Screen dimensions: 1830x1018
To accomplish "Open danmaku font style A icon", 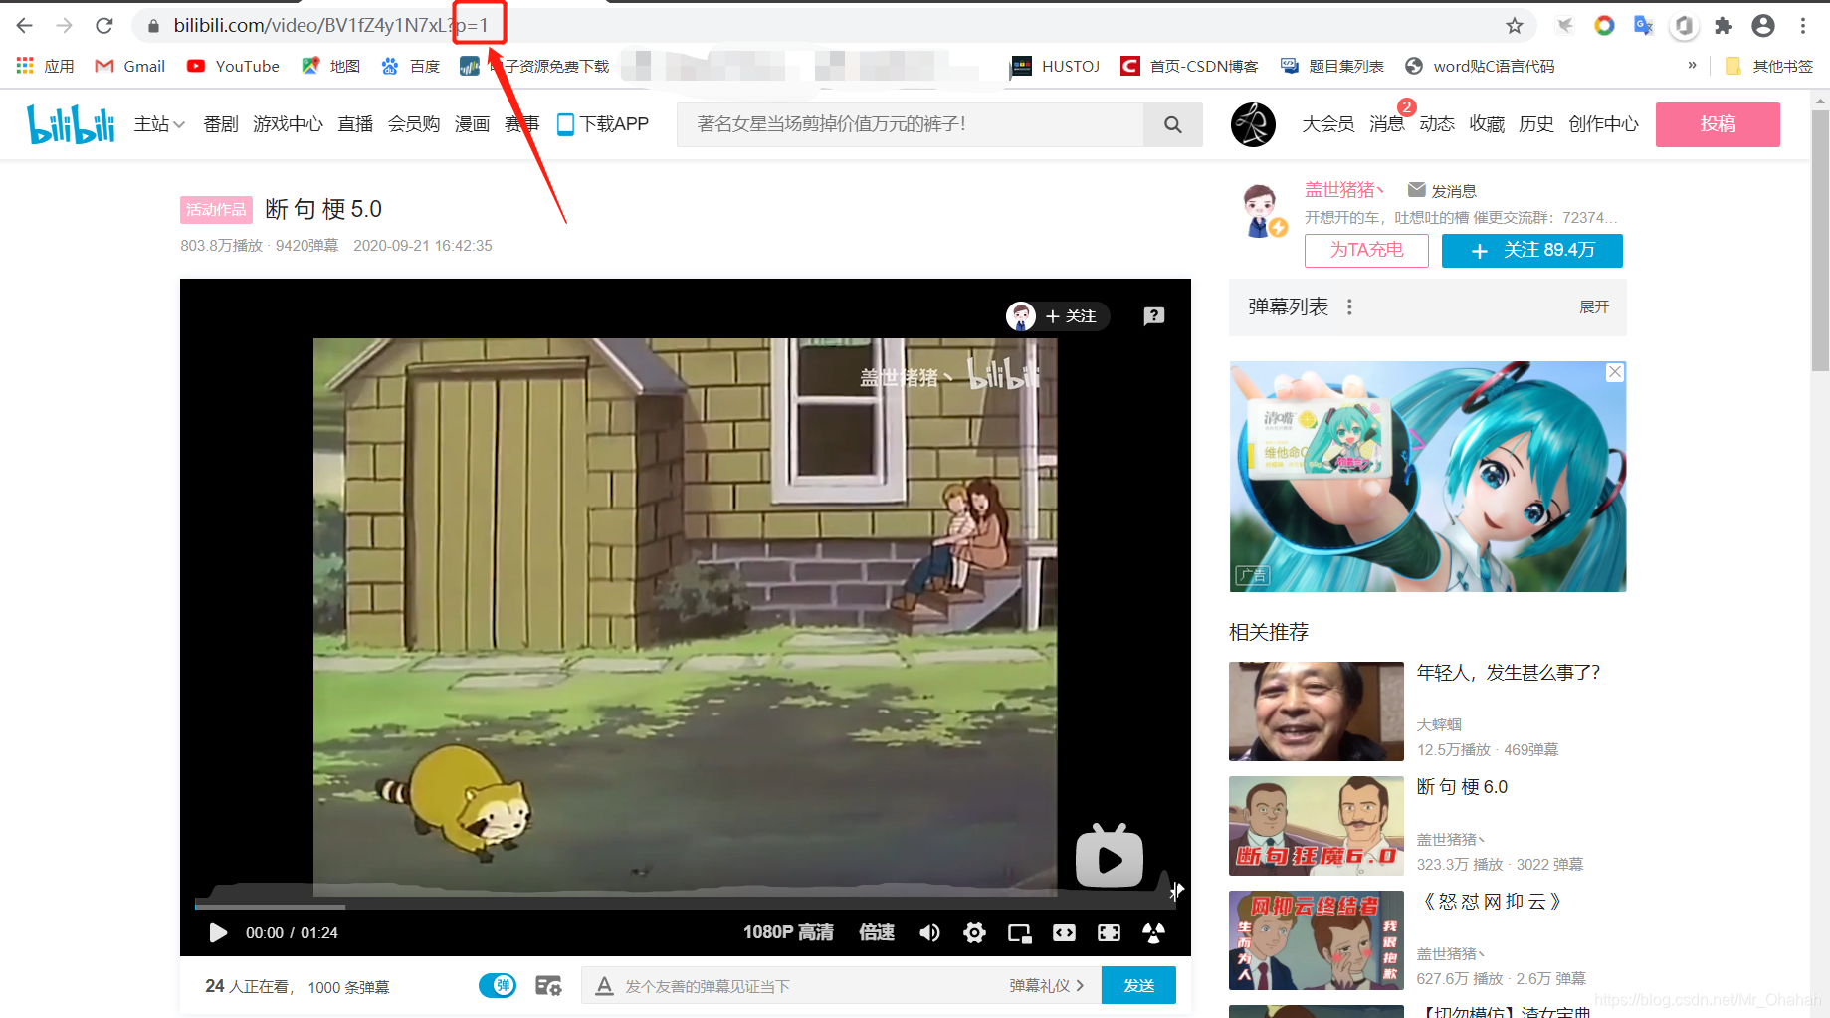I will (x=604, y=986).
